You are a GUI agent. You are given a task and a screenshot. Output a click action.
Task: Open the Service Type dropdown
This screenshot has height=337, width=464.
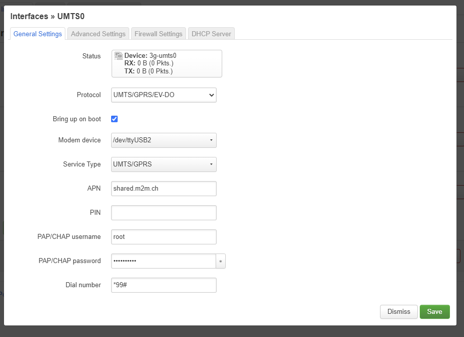click(164, 164)
